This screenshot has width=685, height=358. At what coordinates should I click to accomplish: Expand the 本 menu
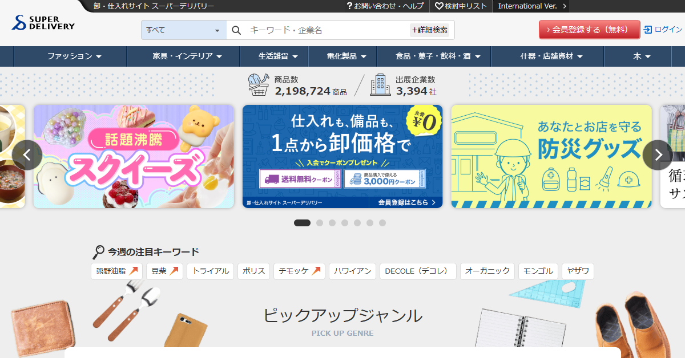[x=642, y=56]
